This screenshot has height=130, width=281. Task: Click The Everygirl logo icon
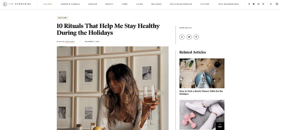click(x=5, y=4)
